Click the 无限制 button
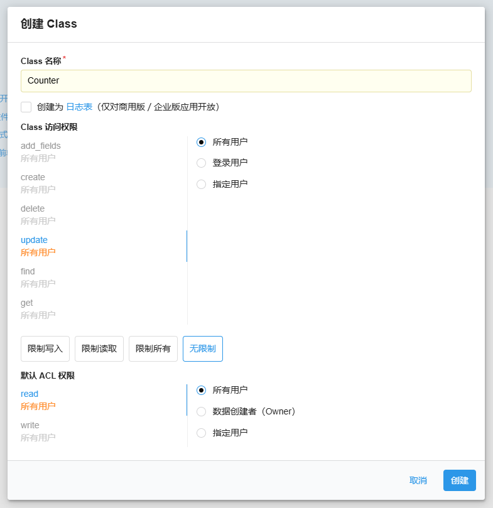The height and width of the screenshot is (508, 493). pos(202,349)
